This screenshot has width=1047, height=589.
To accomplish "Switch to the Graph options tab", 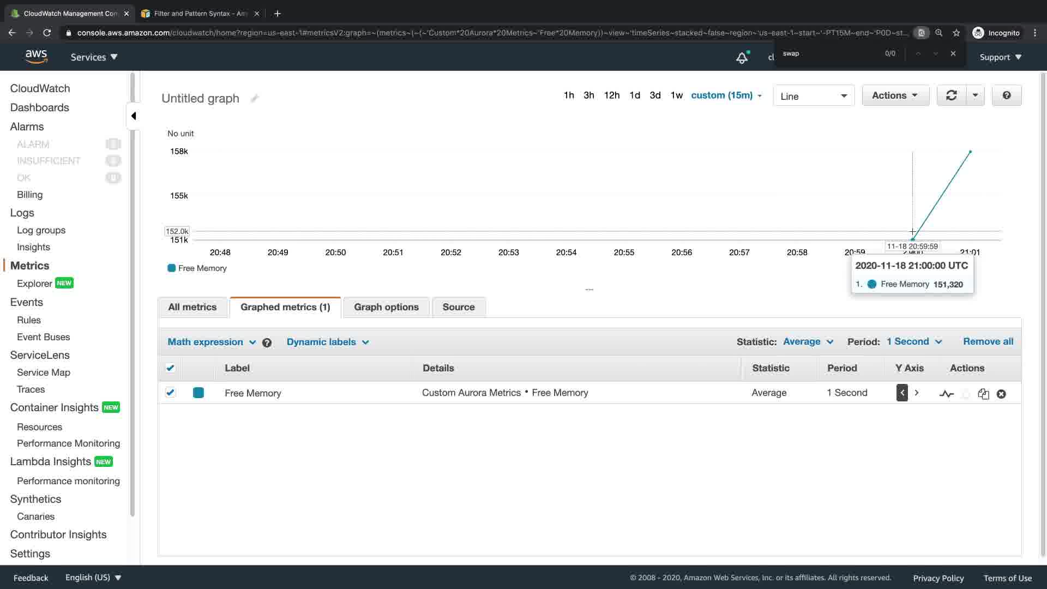I will pyautogui.click(x=386, y=307).
